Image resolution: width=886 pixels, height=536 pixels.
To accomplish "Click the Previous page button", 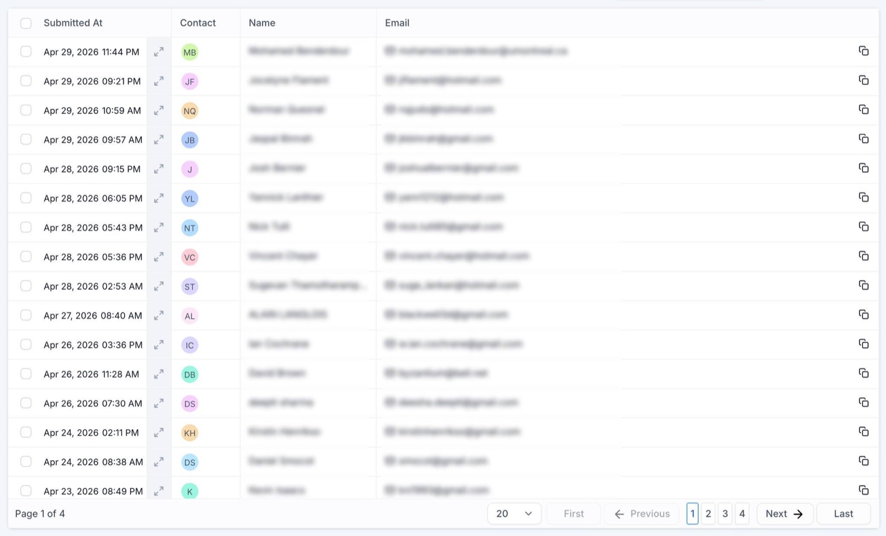I will pos(643,514).
